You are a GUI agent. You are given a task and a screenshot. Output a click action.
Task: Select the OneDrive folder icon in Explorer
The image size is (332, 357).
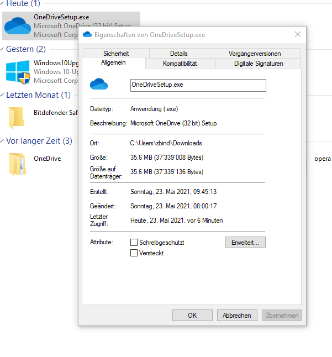[17, 164]
